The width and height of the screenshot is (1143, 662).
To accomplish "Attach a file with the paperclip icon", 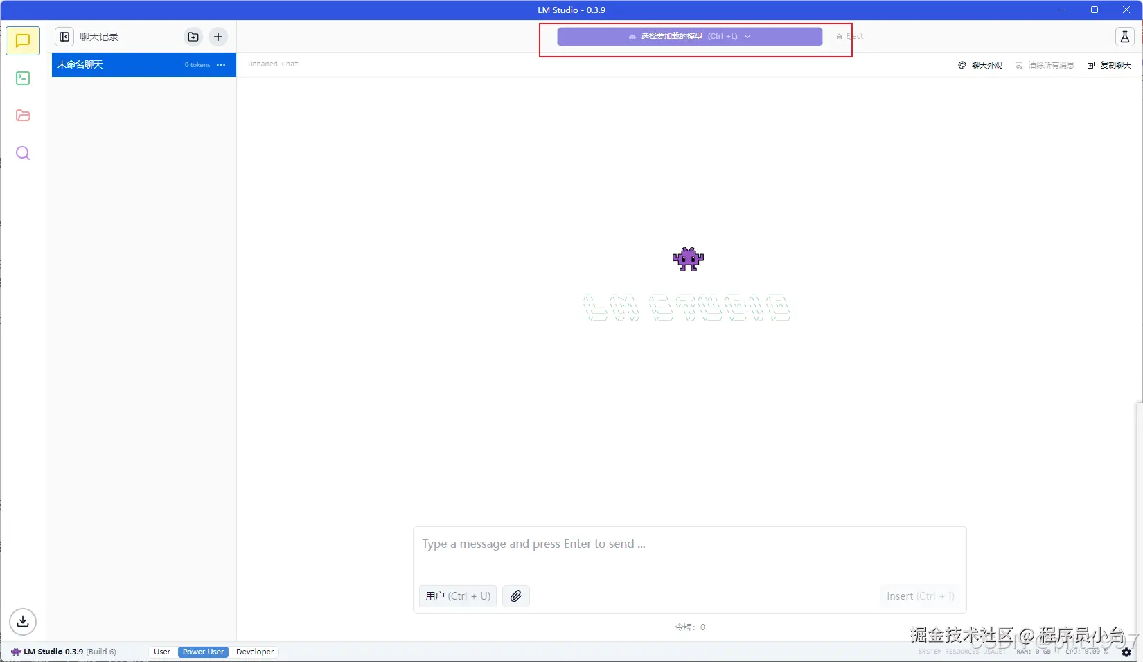I will click(516, 596).
